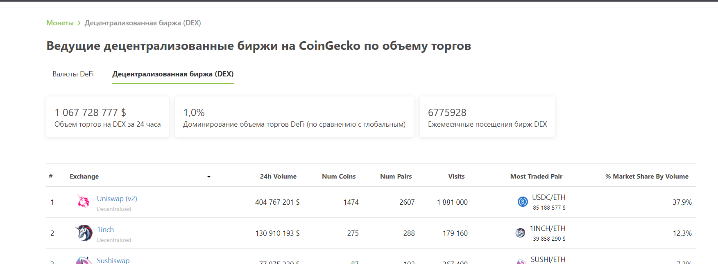Click rank number 1 in Uniswap row
Image resolution: width=718 pixels, height=264 pixels.
pos(52,202)
